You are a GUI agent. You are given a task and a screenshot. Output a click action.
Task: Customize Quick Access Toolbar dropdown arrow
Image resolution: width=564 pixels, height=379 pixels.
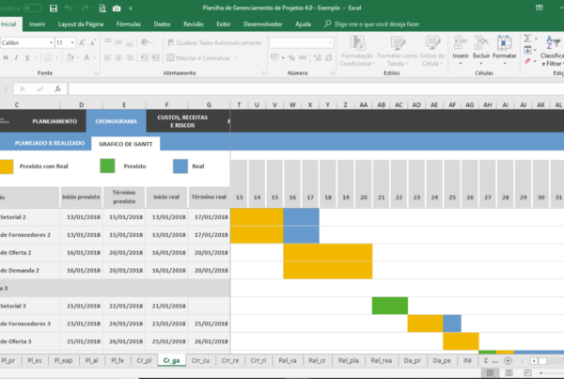pos(131,8)
